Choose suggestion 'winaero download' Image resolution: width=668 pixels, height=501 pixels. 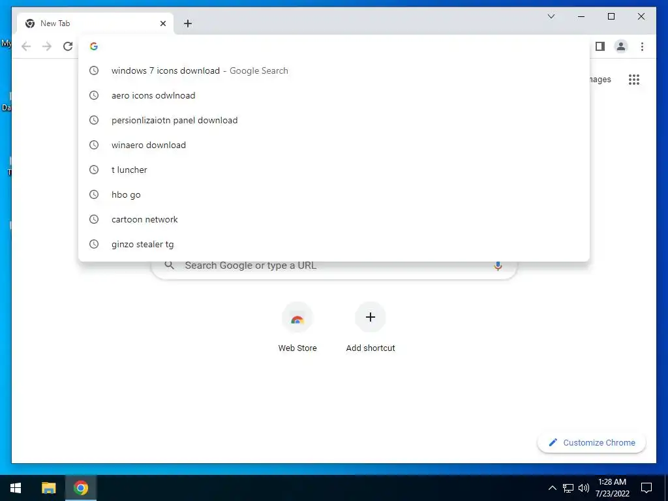334,145
